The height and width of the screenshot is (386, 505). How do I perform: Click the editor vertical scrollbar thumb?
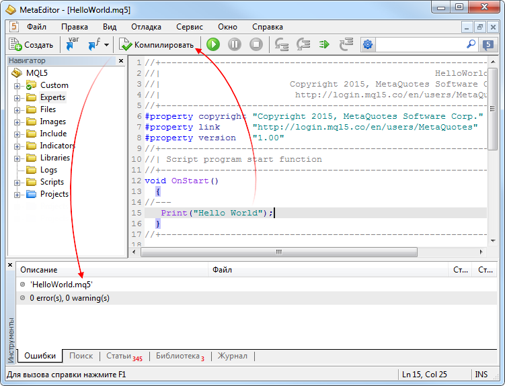coord(493,109)
